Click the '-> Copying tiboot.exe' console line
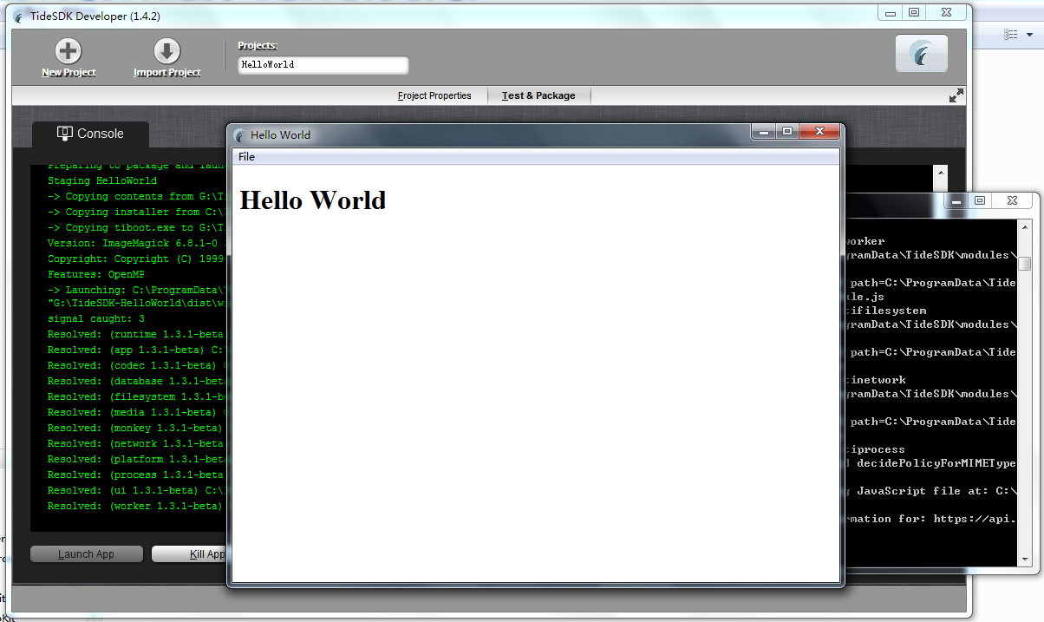The width and height of the screenshot is (1044, 622). coord(136,227)
